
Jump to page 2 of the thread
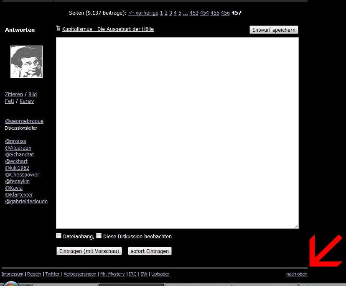[166, 13]
